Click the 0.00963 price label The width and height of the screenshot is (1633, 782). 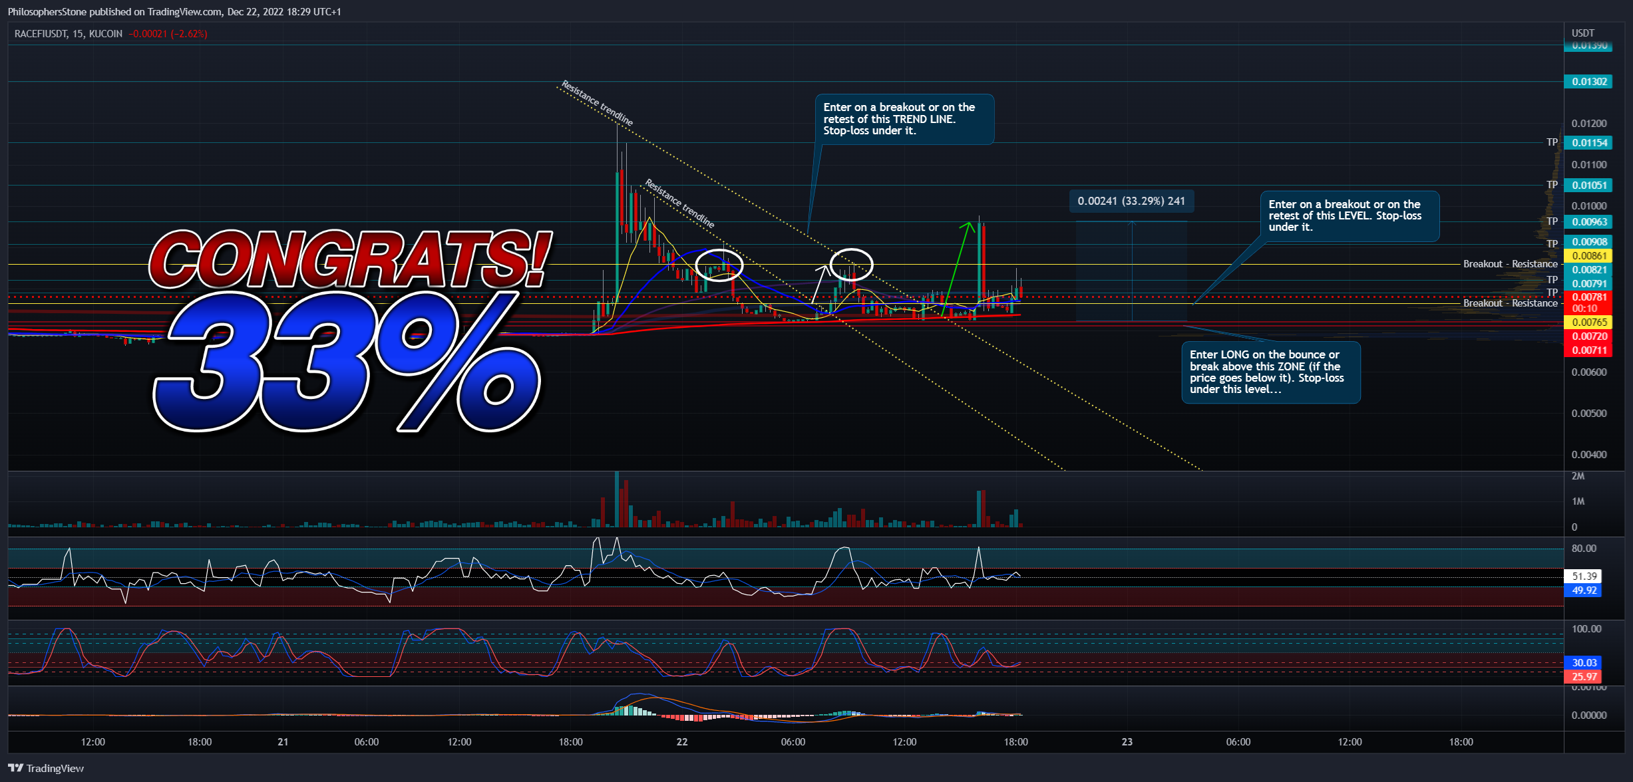1589,222
